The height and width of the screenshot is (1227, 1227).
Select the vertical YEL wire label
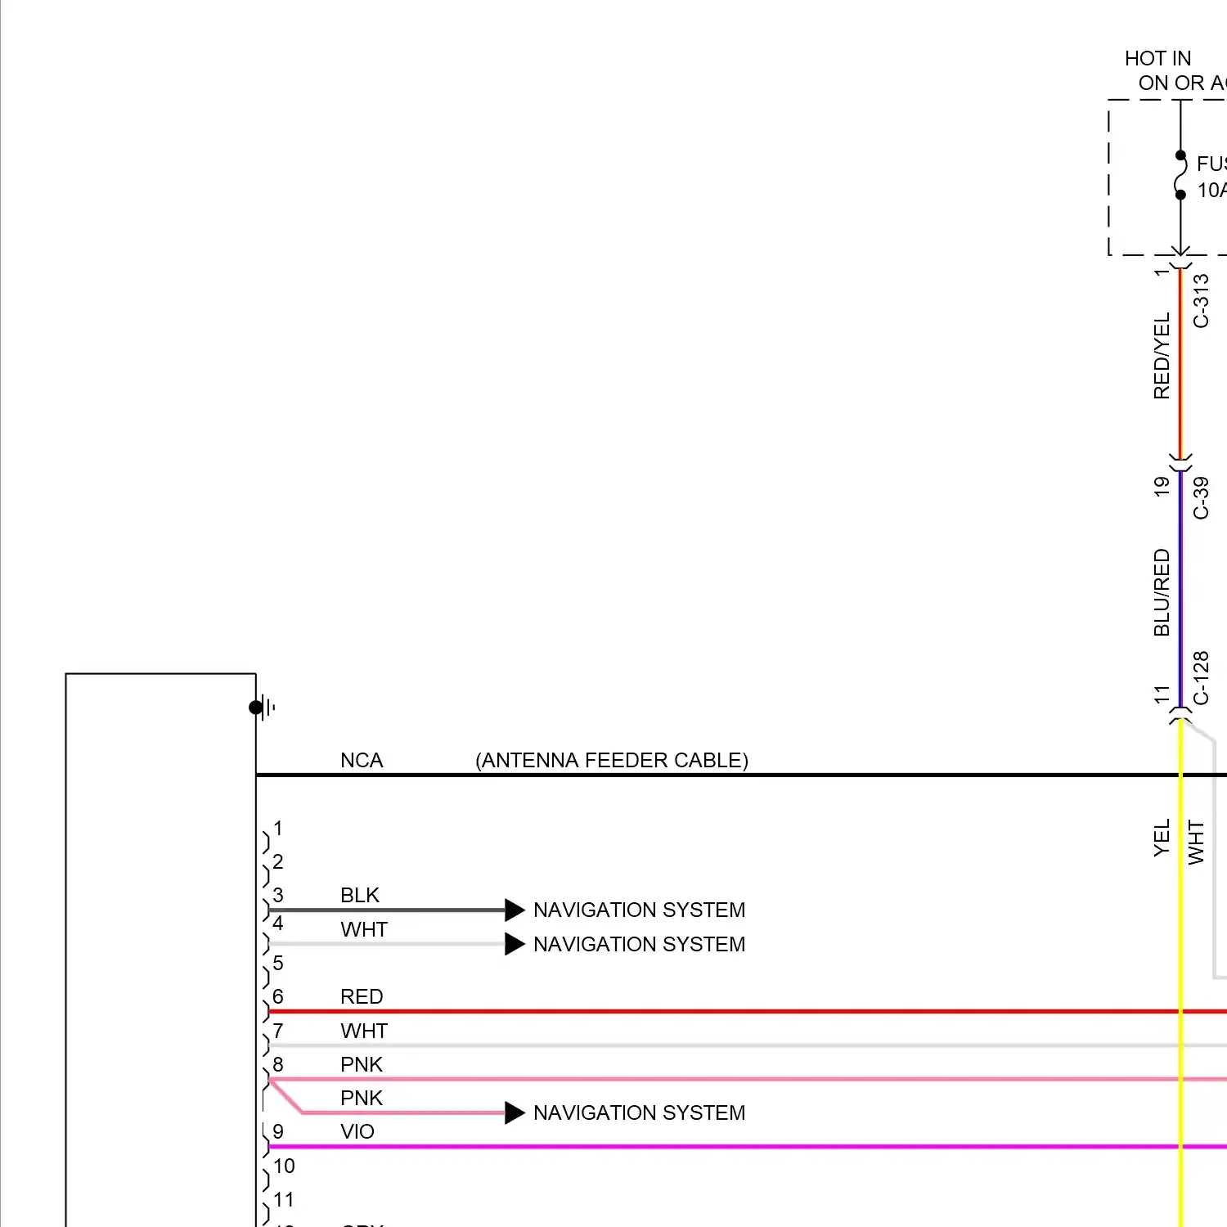point(1162,838)
